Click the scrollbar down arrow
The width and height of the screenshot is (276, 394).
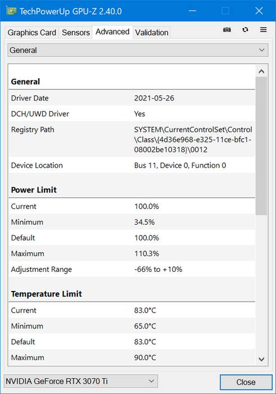coord(261,359)
